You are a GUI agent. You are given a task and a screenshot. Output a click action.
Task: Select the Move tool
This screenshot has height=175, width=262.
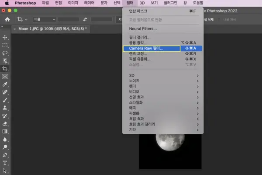coord(5,37)
